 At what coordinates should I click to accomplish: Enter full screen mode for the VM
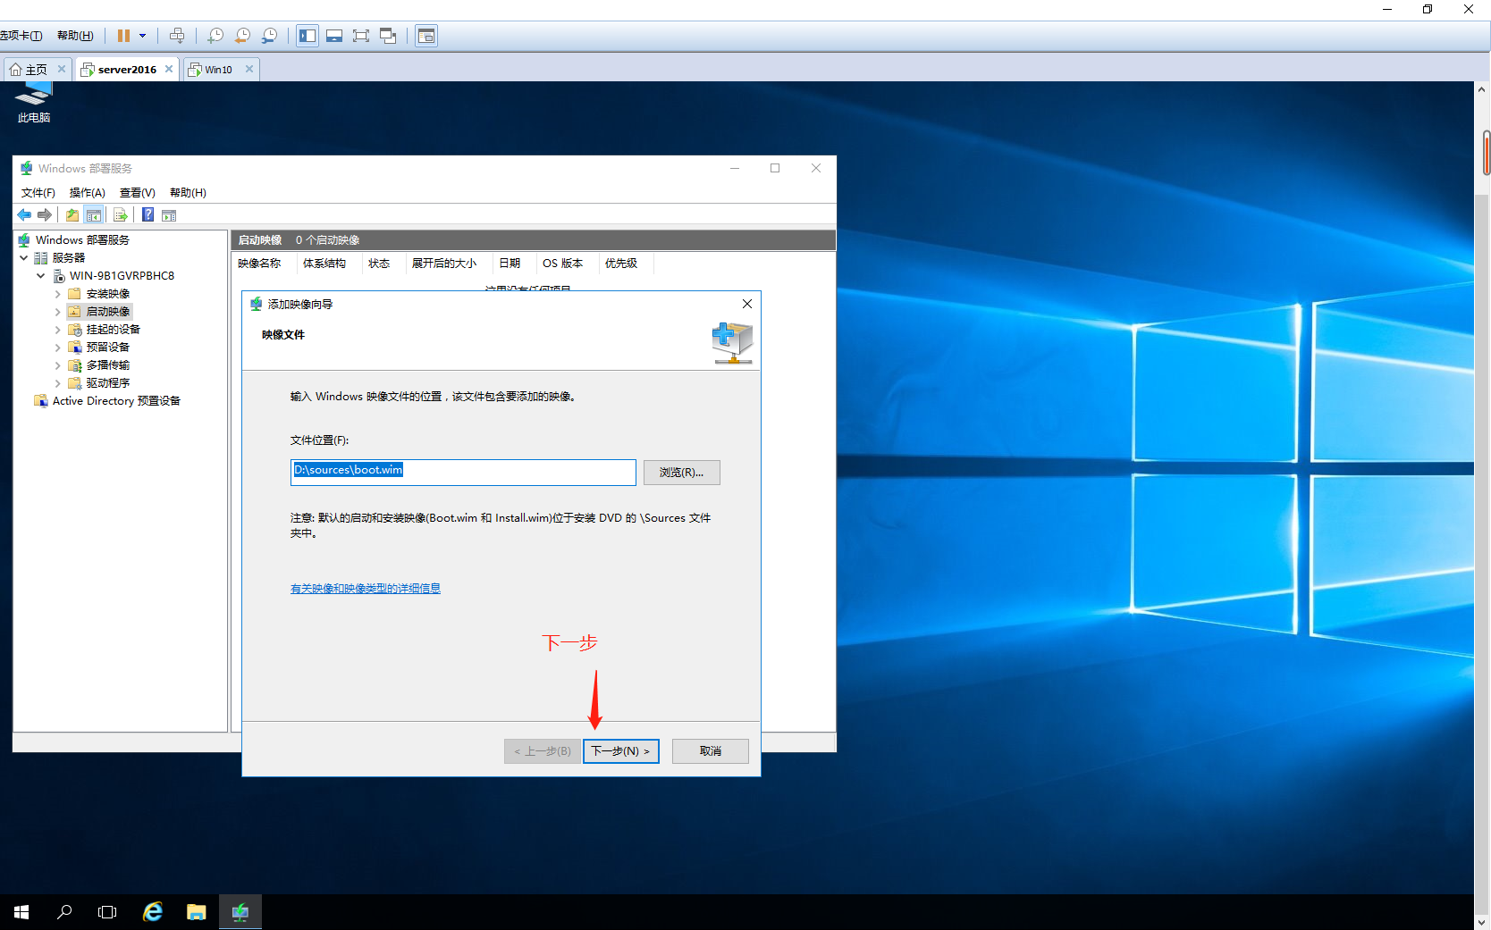pyautogui.click(x=361, y=36)
